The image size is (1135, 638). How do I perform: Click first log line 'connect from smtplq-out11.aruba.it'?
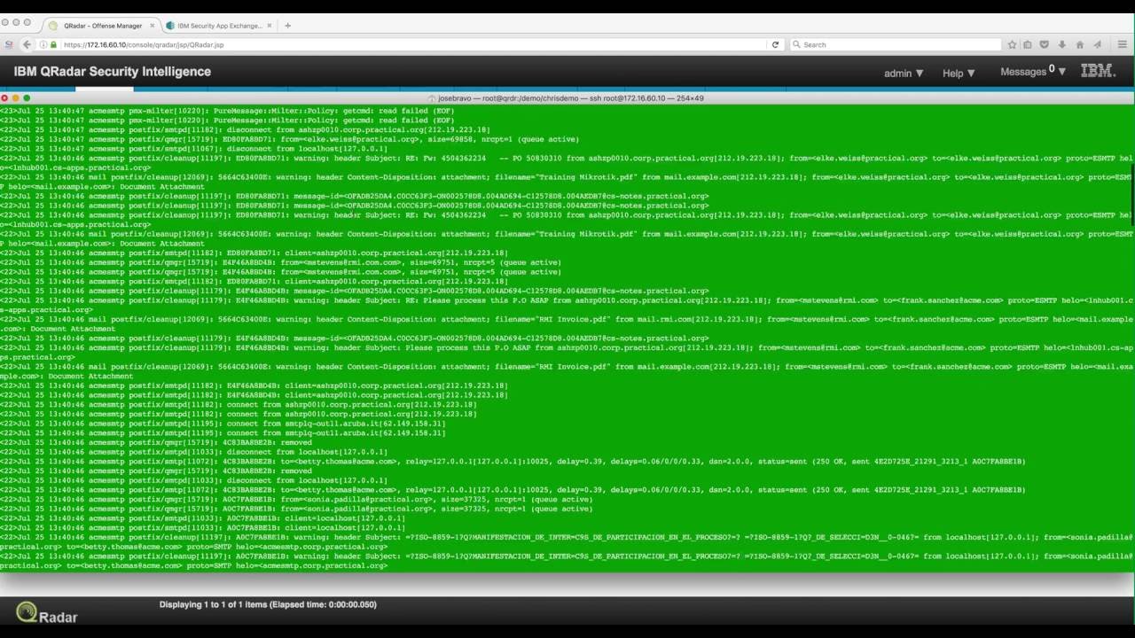(335, 424)
